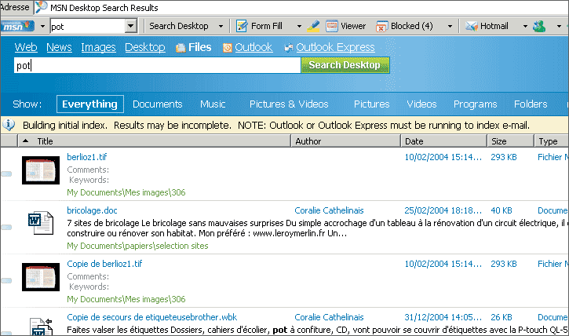Click the 40 KB size of bricolage.doc

pos(502,210)
